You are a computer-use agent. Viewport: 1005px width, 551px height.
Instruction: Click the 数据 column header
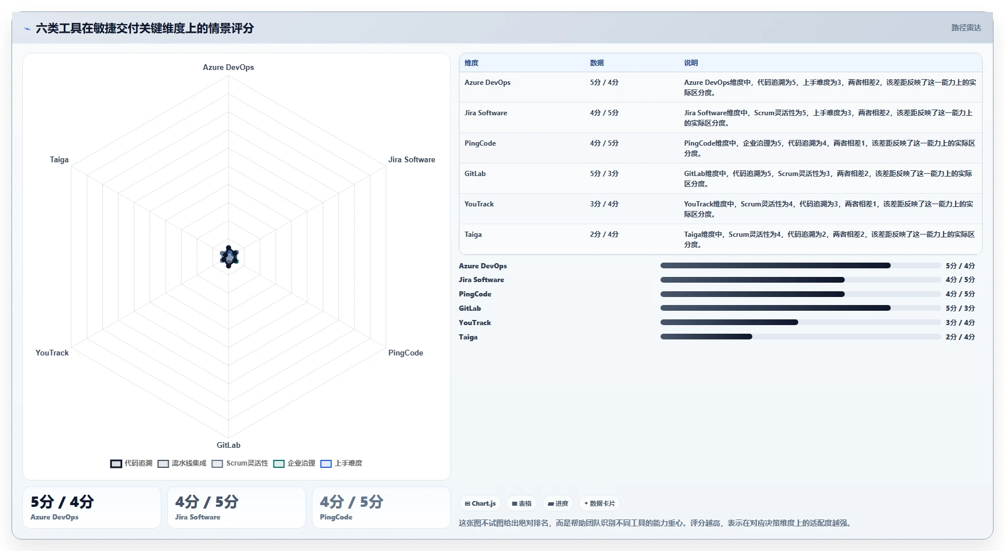(x=597, y=63)
